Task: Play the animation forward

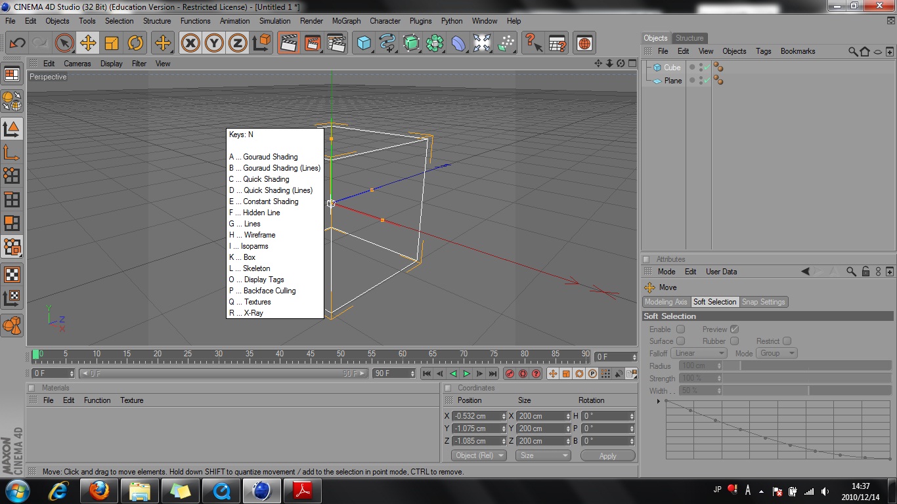Action: [466, 373]
